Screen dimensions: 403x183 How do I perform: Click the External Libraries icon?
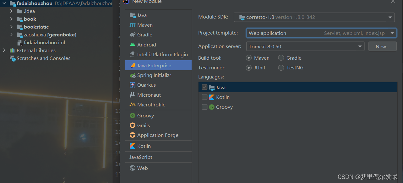pyautogui.click(x=13, y=50)
